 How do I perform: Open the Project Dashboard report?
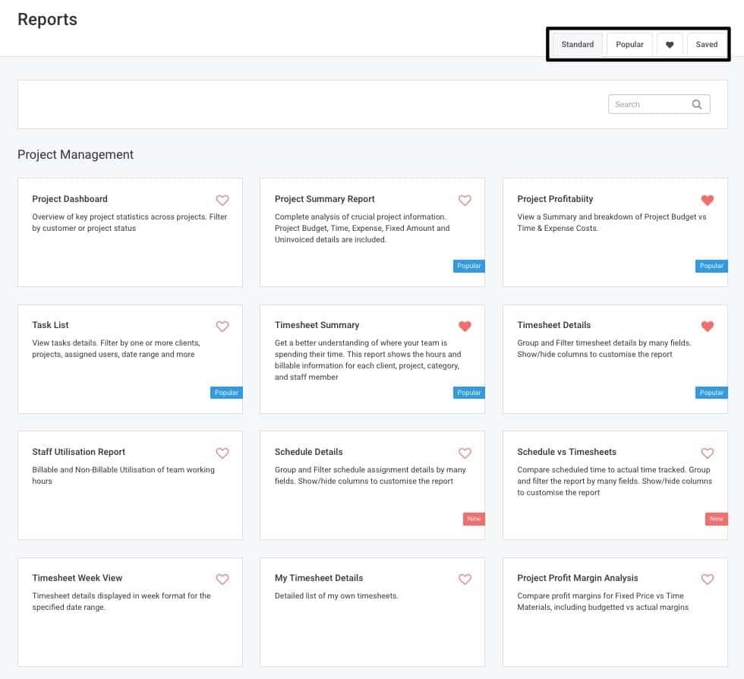pyautogui.click(x=70, y=199)
